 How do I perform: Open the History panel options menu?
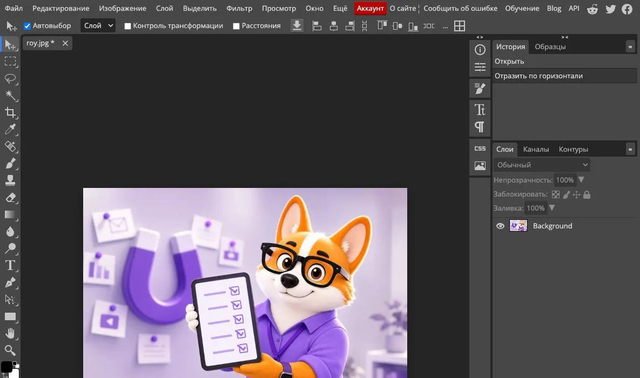[630, 47]
